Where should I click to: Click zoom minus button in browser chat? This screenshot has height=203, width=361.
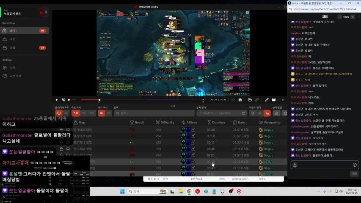tap(339, 17)
